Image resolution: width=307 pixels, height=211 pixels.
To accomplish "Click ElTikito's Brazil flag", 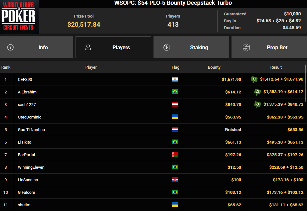I will tap(175, 142).
